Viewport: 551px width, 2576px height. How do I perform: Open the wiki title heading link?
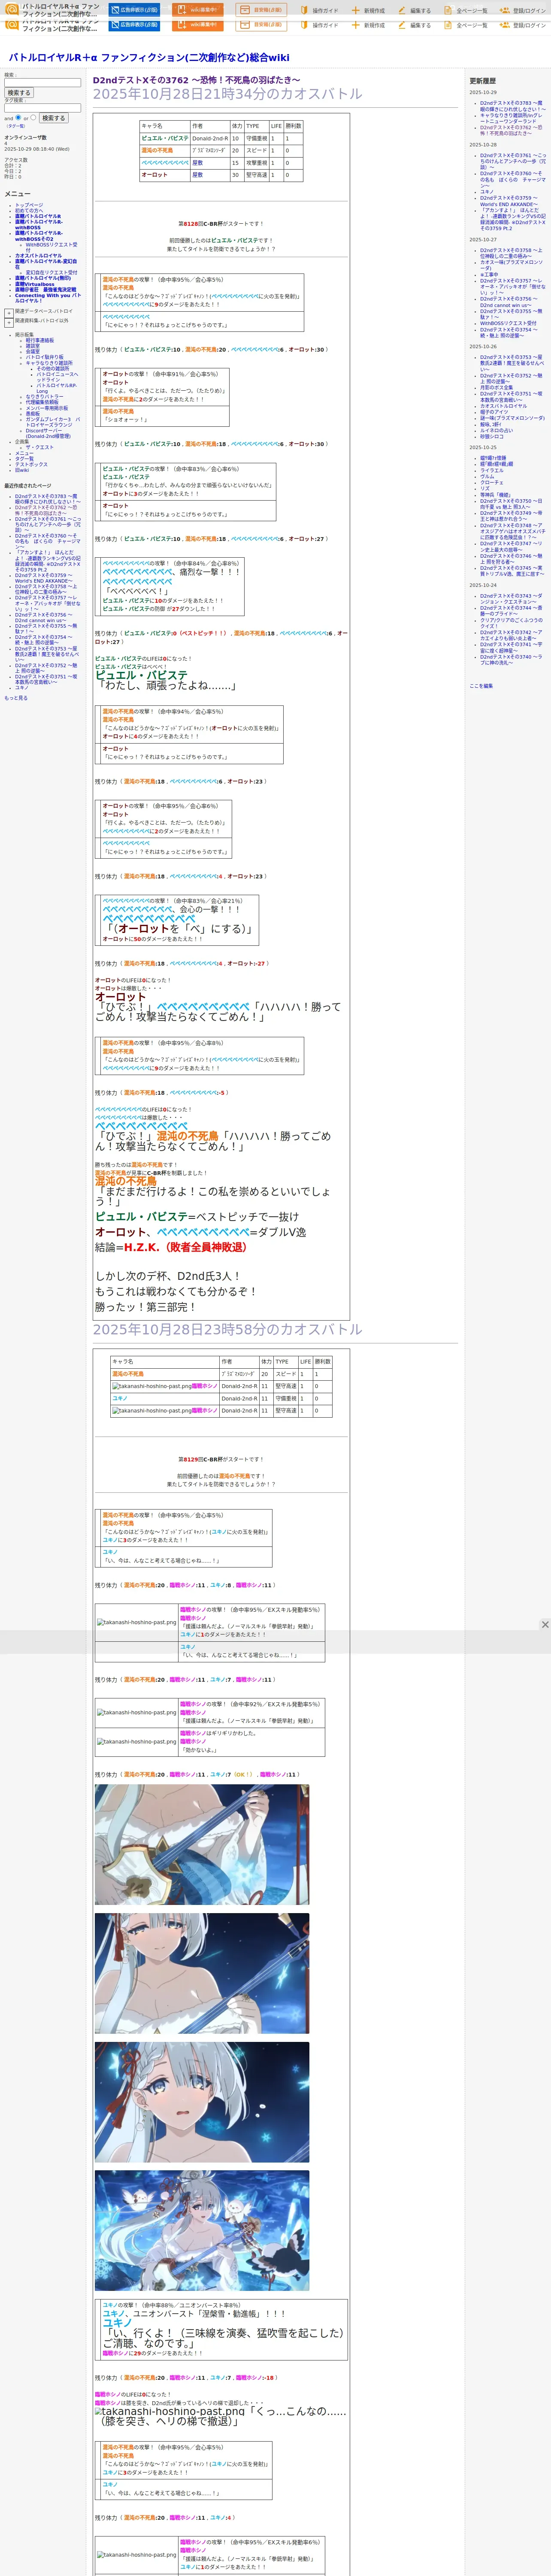[149, 58]
